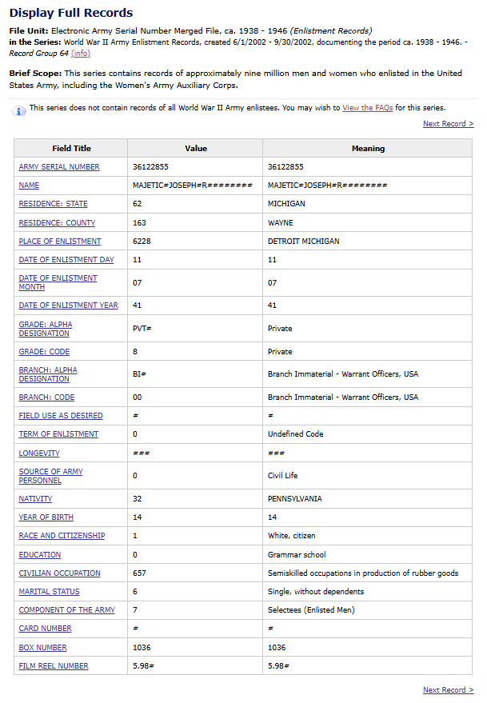Select the TERM OF ENLISTMENT link
Viewport: 487px width, 703px height.
(x=58, y=434)
